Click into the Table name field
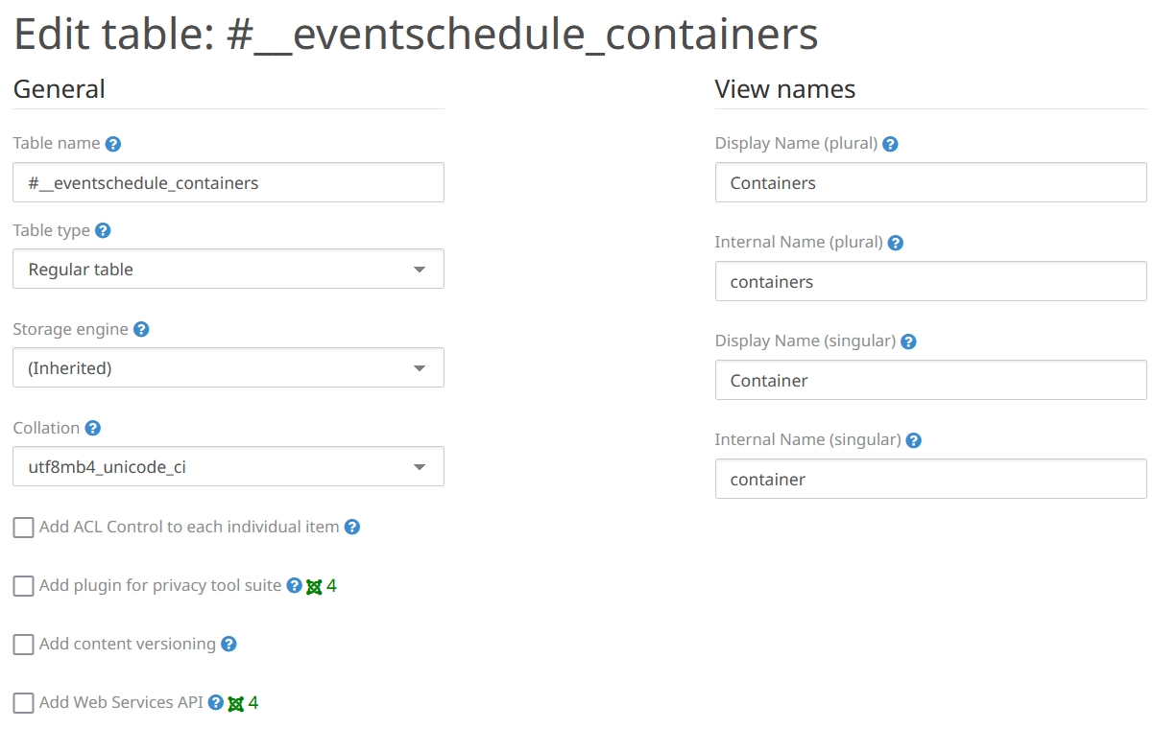 [x=228, y=182]
